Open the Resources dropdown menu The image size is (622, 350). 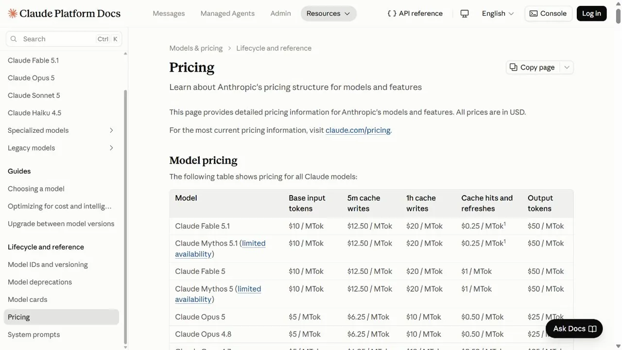point(328,14)
